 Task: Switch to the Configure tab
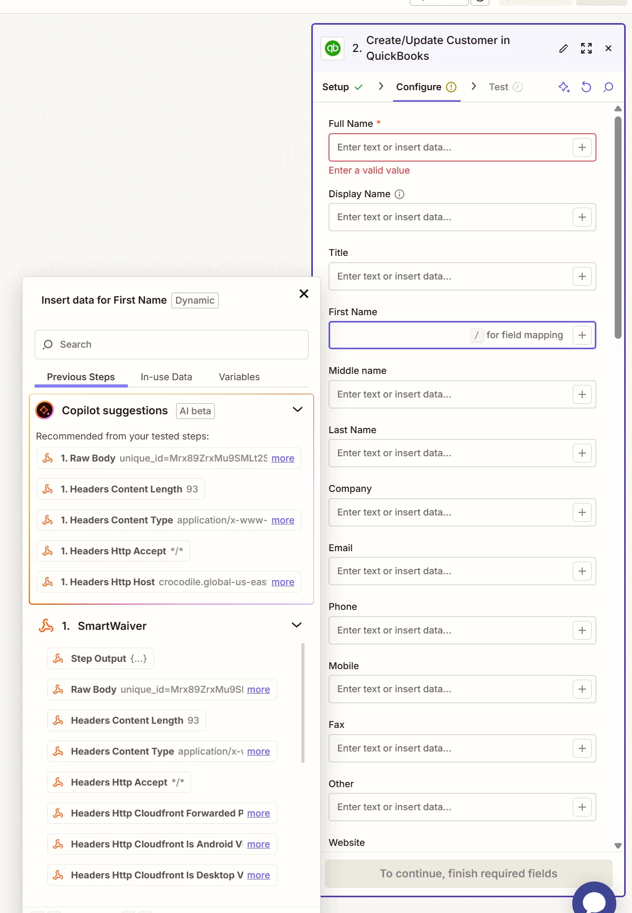(x=426, y=87)
